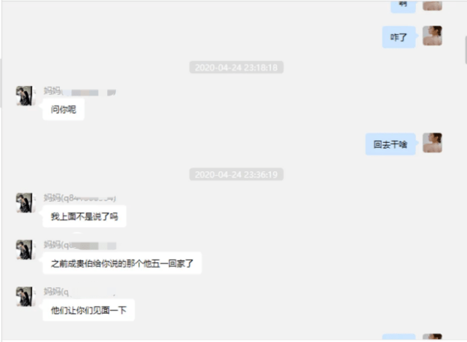This screenshot has width=467, height=342.
Task: Open 妈妈 avatar beside 之前成贵伯 message
Action: pos(24,250)
